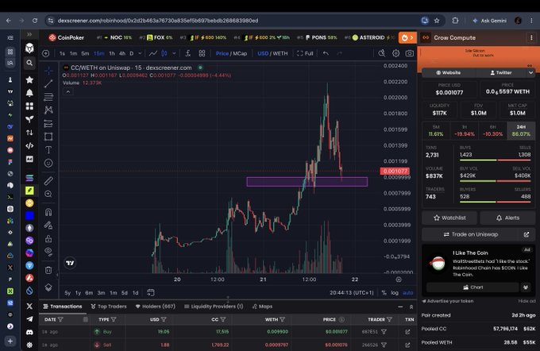Image resolution: width=540 pixels, height=351 pixels.
Task: Add a symbol to compare using the plus icon
Action: click(x=46, y=53)
